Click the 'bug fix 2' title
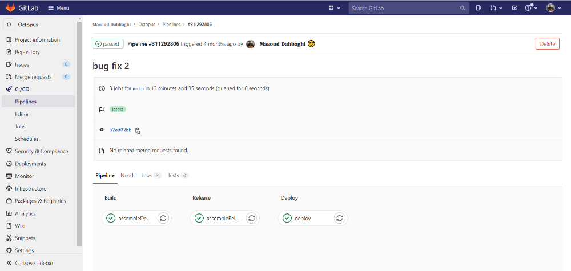Image resolution: width=571 pixels, height=271 pixels. tap(111, 66)
